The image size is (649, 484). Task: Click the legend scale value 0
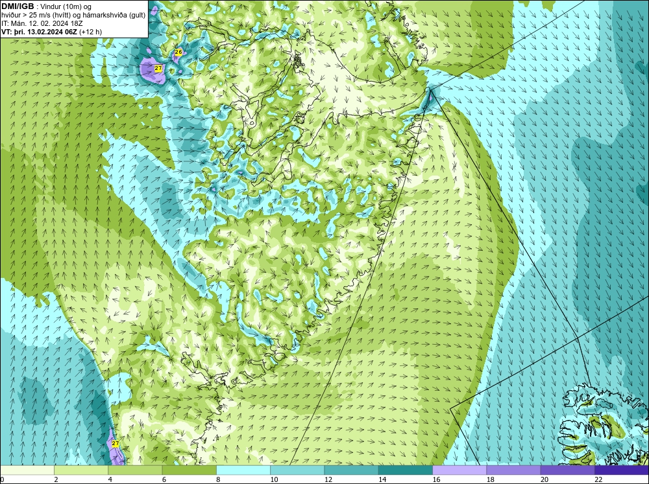coord(2,479)
